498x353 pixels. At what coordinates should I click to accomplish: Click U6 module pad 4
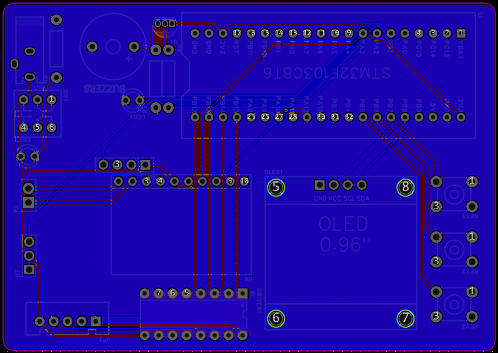point(161,181)
